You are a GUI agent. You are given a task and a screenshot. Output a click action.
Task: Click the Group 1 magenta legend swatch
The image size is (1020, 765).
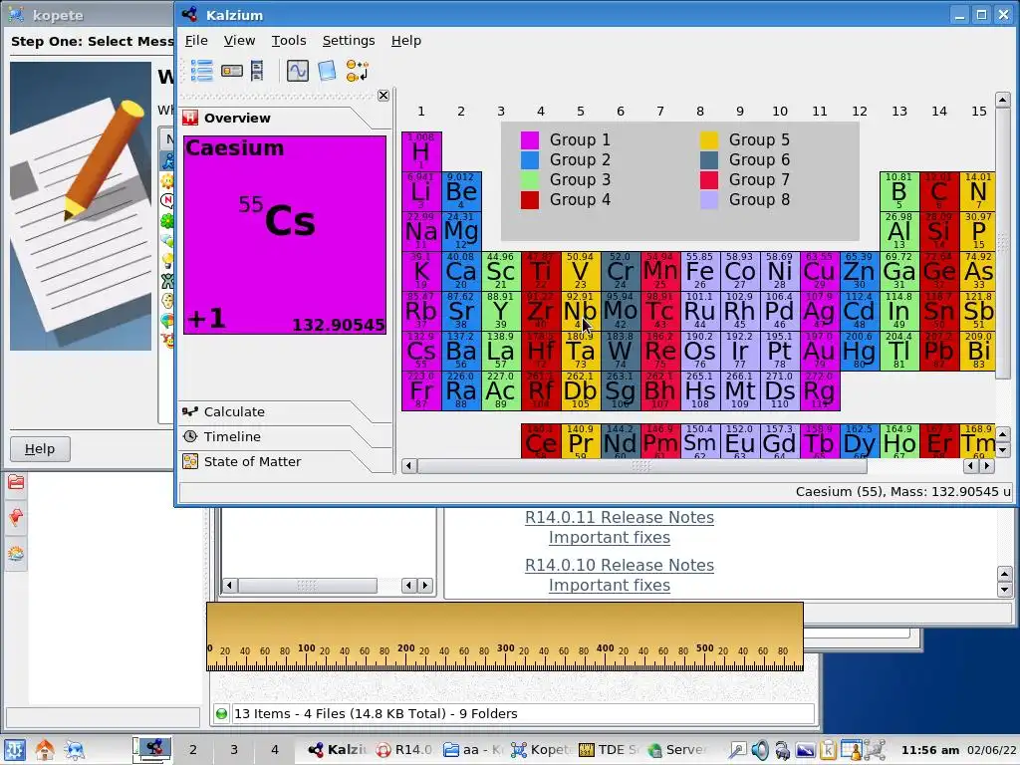coord(530,139)
